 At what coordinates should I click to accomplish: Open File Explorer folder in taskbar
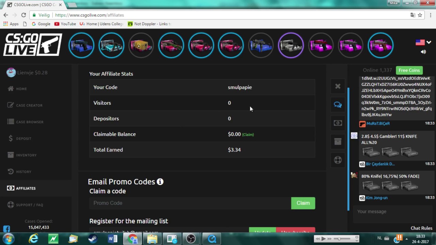click(152, 239)
